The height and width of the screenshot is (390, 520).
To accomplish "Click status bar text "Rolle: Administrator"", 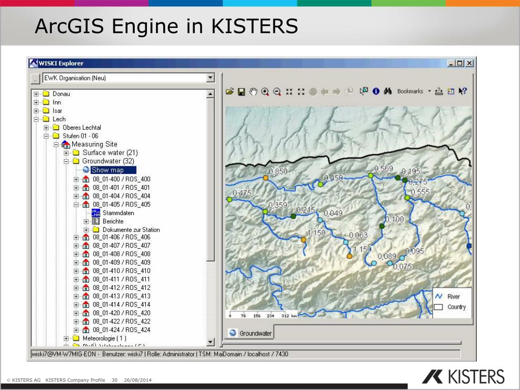I will 171,354.
